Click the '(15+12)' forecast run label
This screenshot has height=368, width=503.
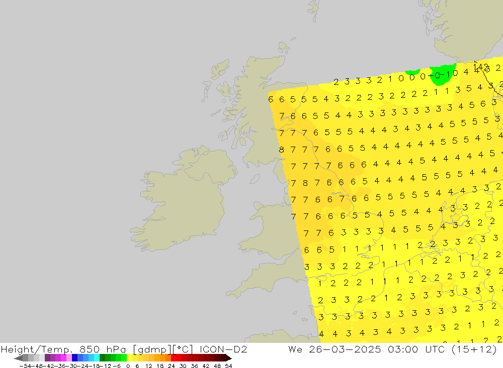[474, 349]
